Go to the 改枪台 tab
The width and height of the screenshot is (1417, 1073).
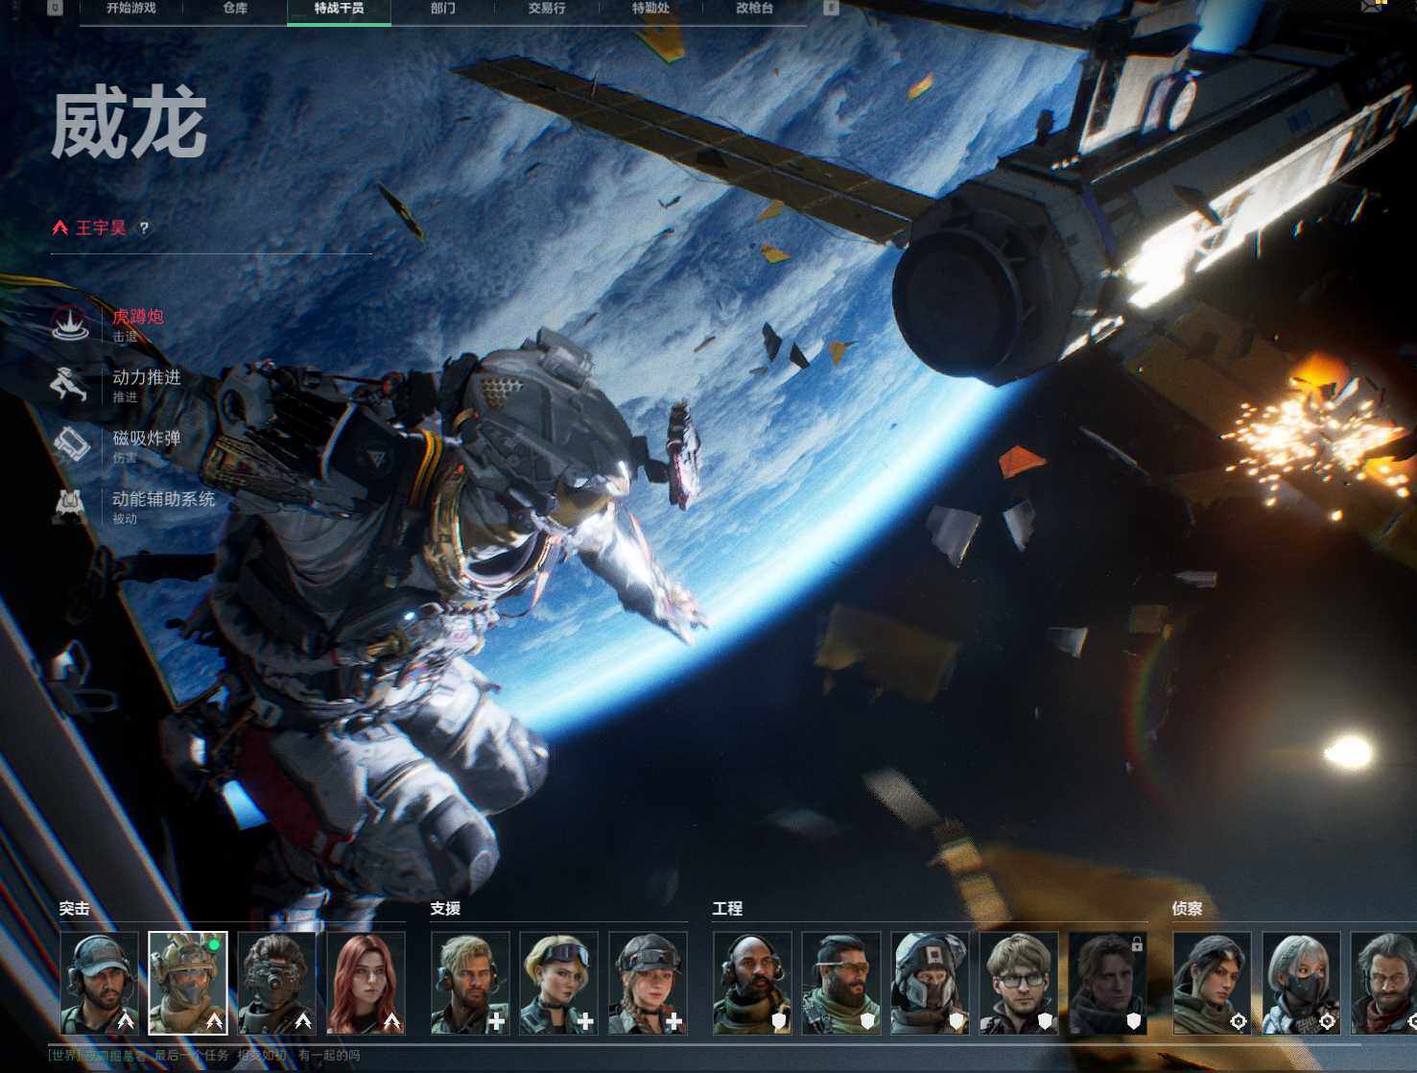coord(754,9)
